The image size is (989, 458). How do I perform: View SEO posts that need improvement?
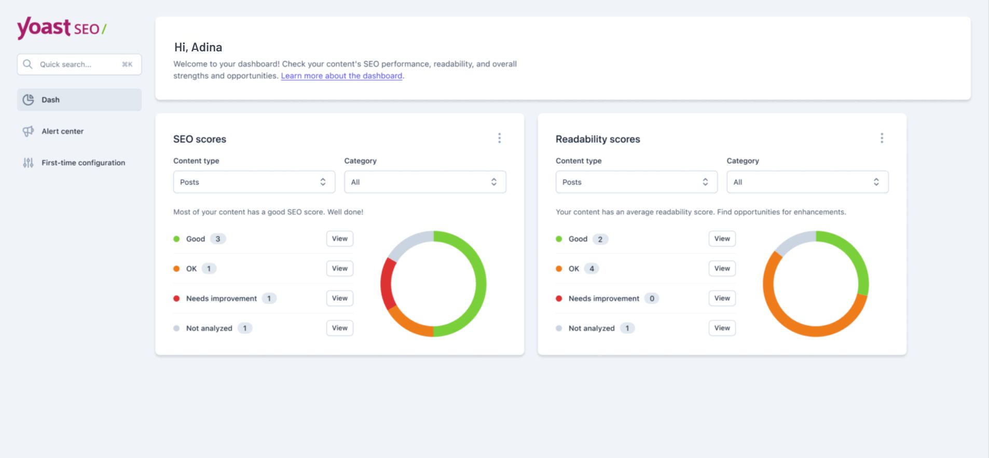tap(339, 298)
